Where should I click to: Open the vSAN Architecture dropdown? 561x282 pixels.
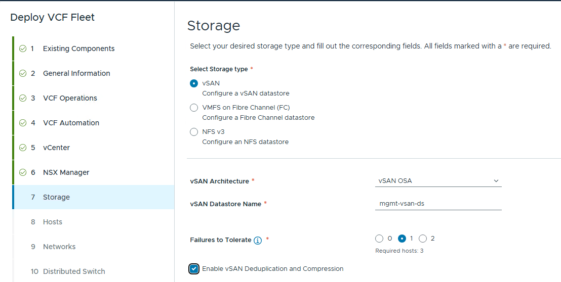click(438, 181)
